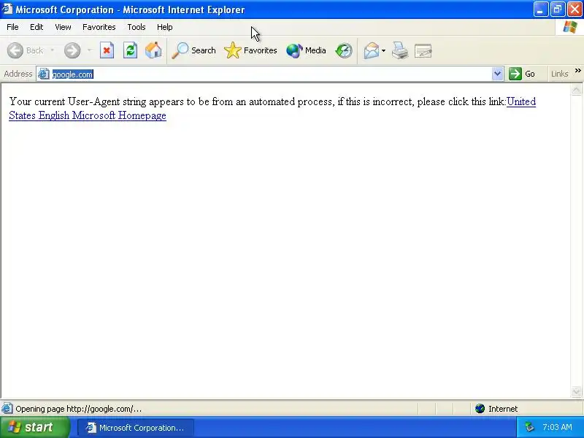Print the page with printer icon

399,50
